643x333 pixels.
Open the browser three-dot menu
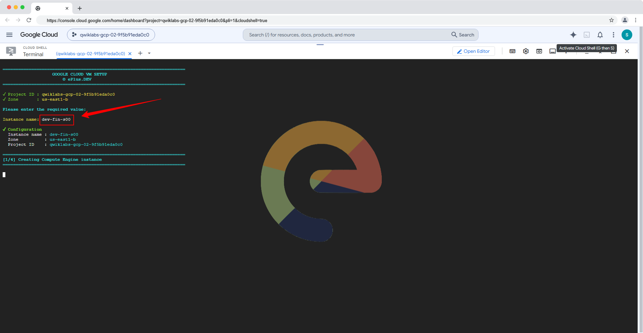click(x=636, y=20)
